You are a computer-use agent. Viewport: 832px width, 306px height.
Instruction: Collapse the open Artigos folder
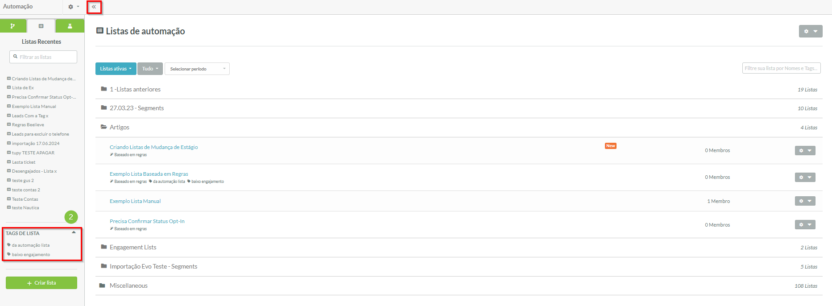[119, 127]
